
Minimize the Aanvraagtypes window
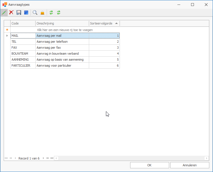coord(179,5)
